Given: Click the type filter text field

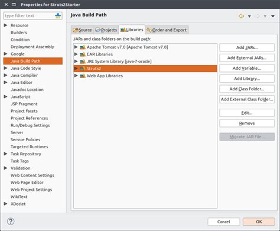Looking at the screenshot, I should point(29,16).
